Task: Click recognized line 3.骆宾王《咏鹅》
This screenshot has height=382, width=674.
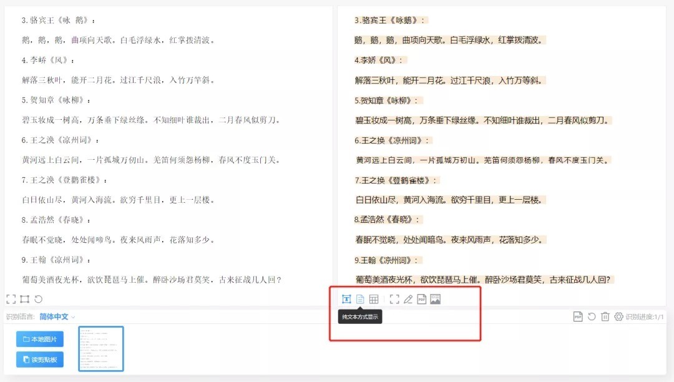Action: click(x=391, y=20)
